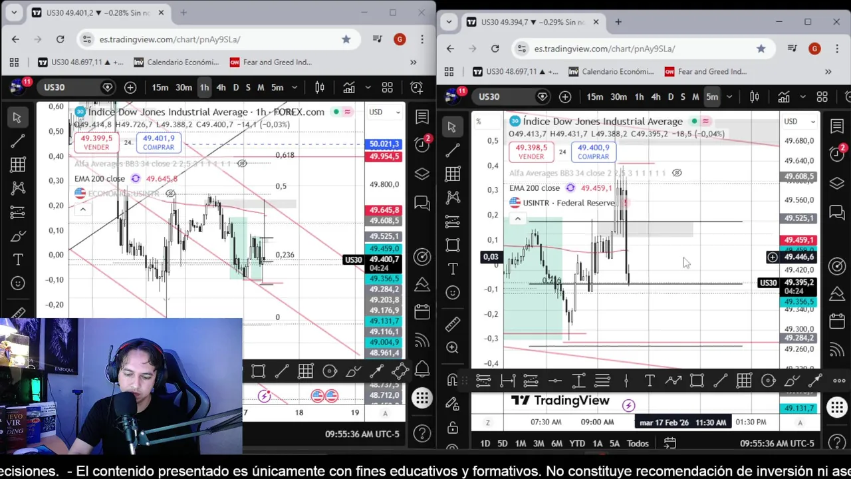Toggle auto scale A in right window
The height and width of the screenshot is (479, 851).
point(800,422)
